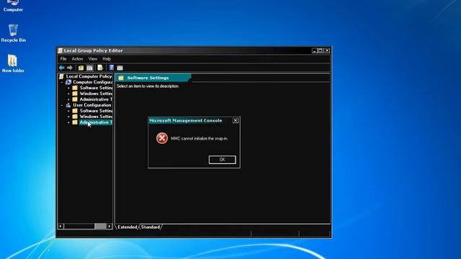Expand Administrative Templates under User Configuration
The image size is (461, 259).
[69, 122]
